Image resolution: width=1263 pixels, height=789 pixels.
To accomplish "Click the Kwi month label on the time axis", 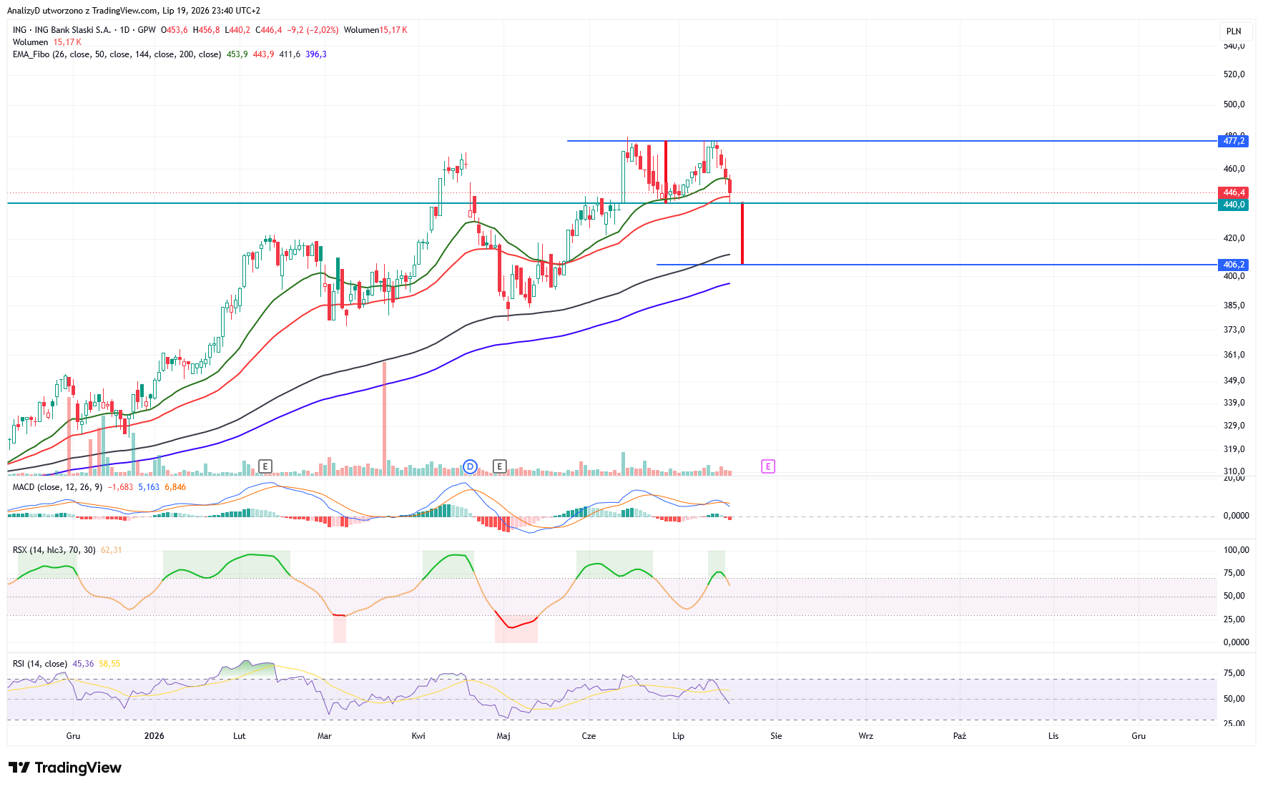I will coord(418,736).
